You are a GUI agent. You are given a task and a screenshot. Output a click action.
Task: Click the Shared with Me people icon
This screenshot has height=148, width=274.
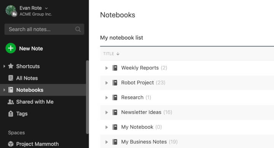(x=11, y=102)
